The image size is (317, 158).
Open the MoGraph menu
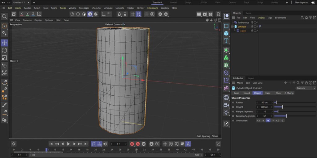click(84, 8)
